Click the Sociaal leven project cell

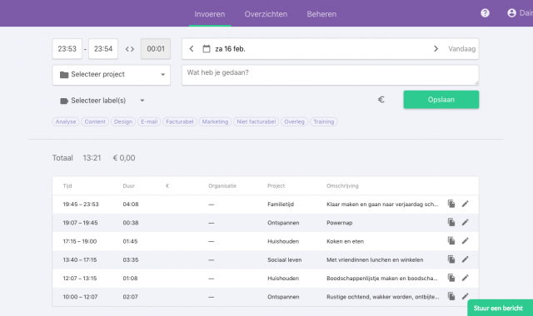285,260
